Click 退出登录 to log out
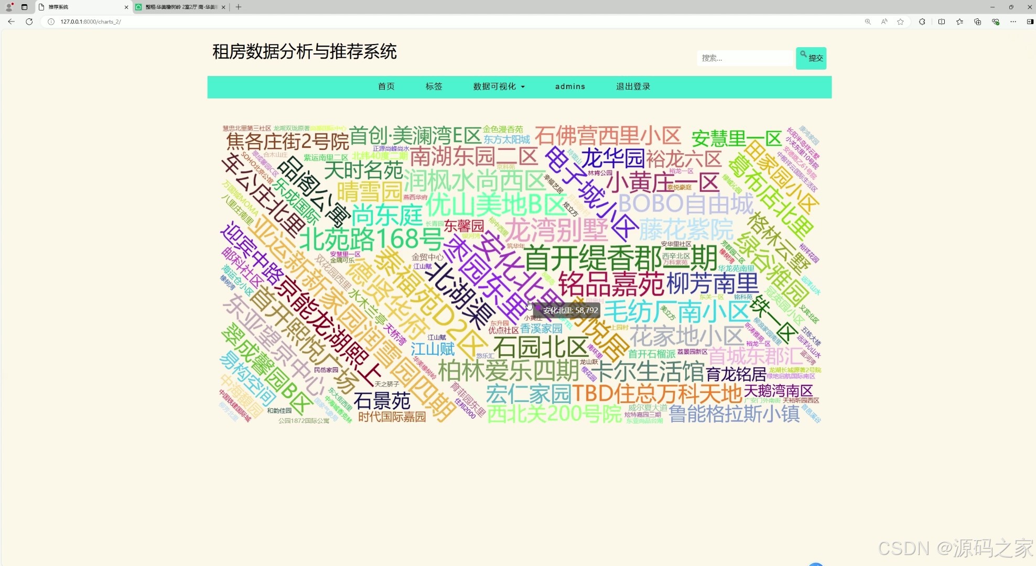The image size is (1036, 566). (x=632, y=86)
